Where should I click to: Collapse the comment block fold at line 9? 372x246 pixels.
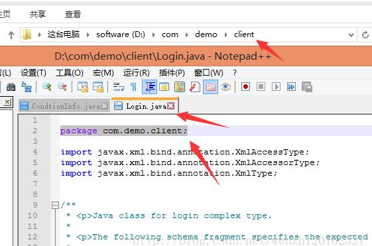click(x=55, y=205)
